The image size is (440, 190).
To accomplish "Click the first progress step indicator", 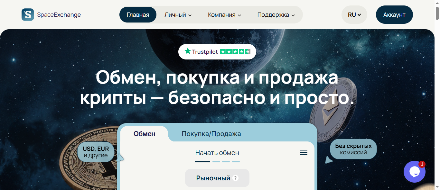I will click(202, 161).
